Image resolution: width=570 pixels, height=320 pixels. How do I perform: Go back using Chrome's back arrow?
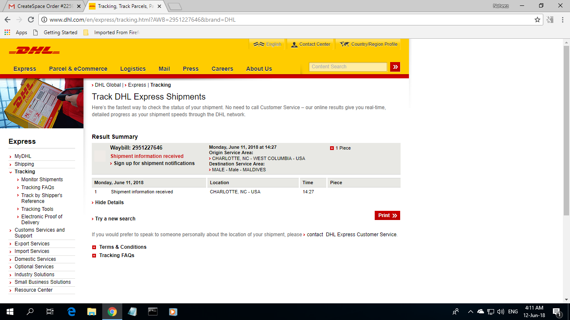8,20
